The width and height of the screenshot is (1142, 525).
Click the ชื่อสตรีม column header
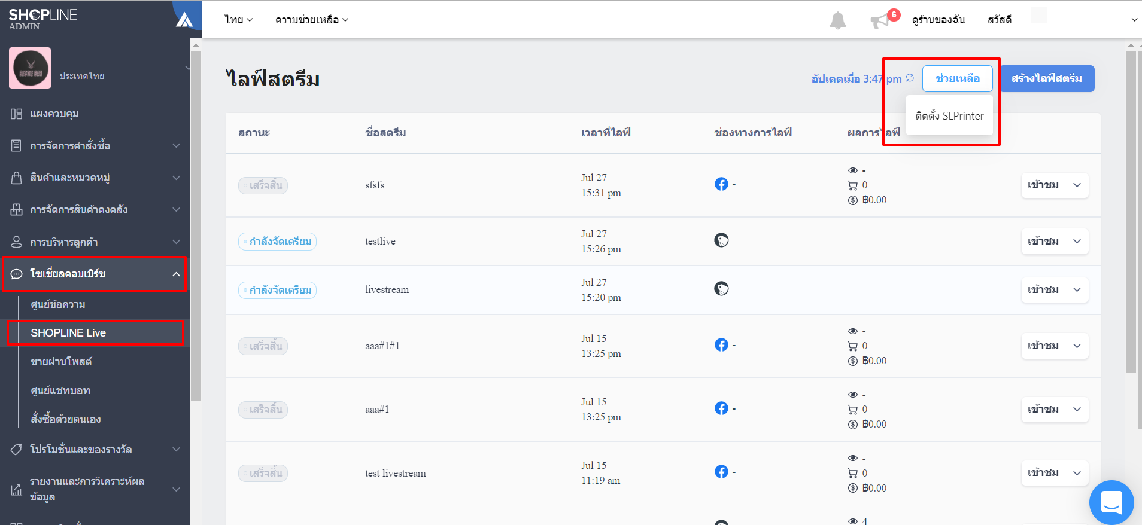click(x=385, y=133)
